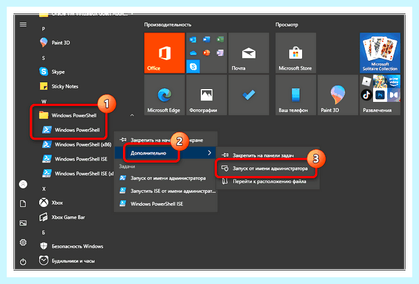Viewport: 419px width, 284px height.
Task: Launch Xbox from the app list
Action: (x=51, y=202)
